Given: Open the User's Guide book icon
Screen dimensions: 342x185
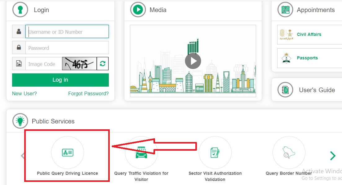Looking at the screenshot, I should (x=285, y=90).
